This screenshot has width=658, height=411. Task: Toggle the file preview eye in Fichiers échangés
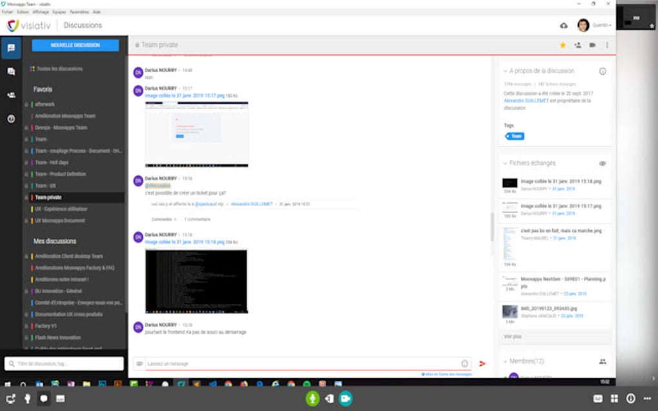point(603,163)
